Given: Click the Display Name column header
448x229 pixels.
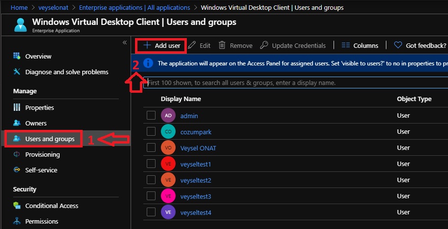Looking at the screenshot, I should (181, 99).
